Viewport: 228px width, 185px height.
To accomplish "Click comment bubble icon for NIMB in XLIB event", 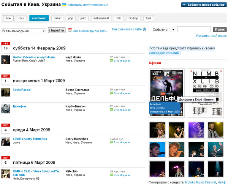I will point(111,175).
